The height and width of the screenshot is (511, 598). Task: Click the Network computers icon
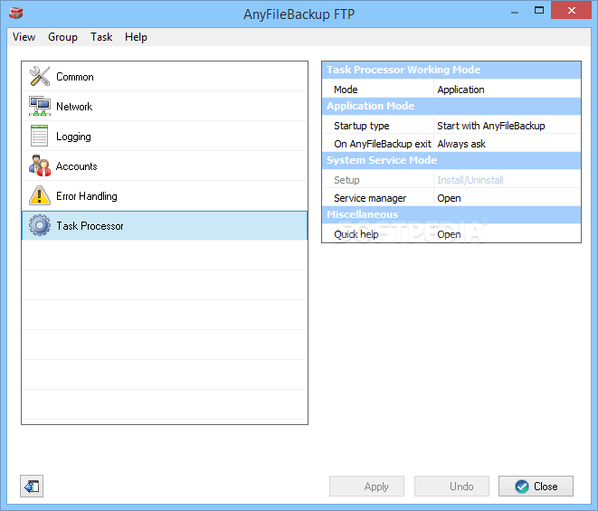[40, 106]
